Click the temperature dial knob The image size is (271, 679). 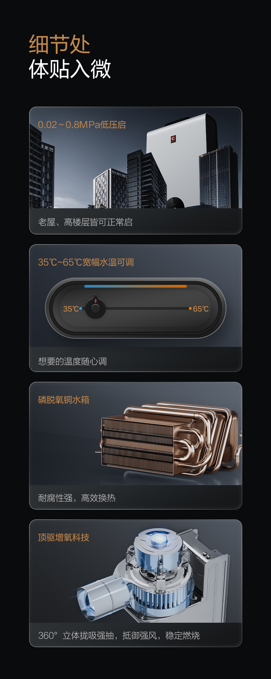[x=95, y=307]
